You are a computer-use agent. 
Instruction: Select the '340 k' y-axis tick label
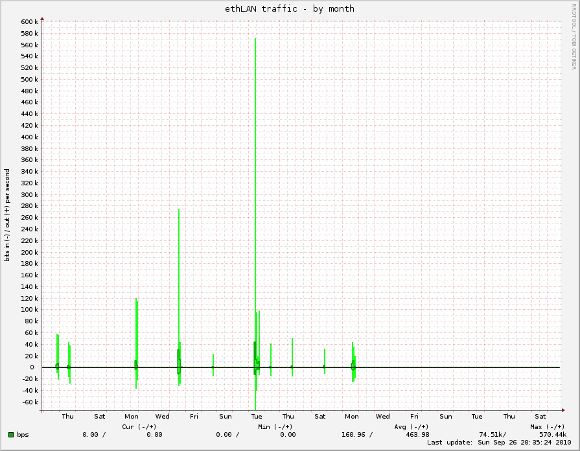tap(30, 171)
